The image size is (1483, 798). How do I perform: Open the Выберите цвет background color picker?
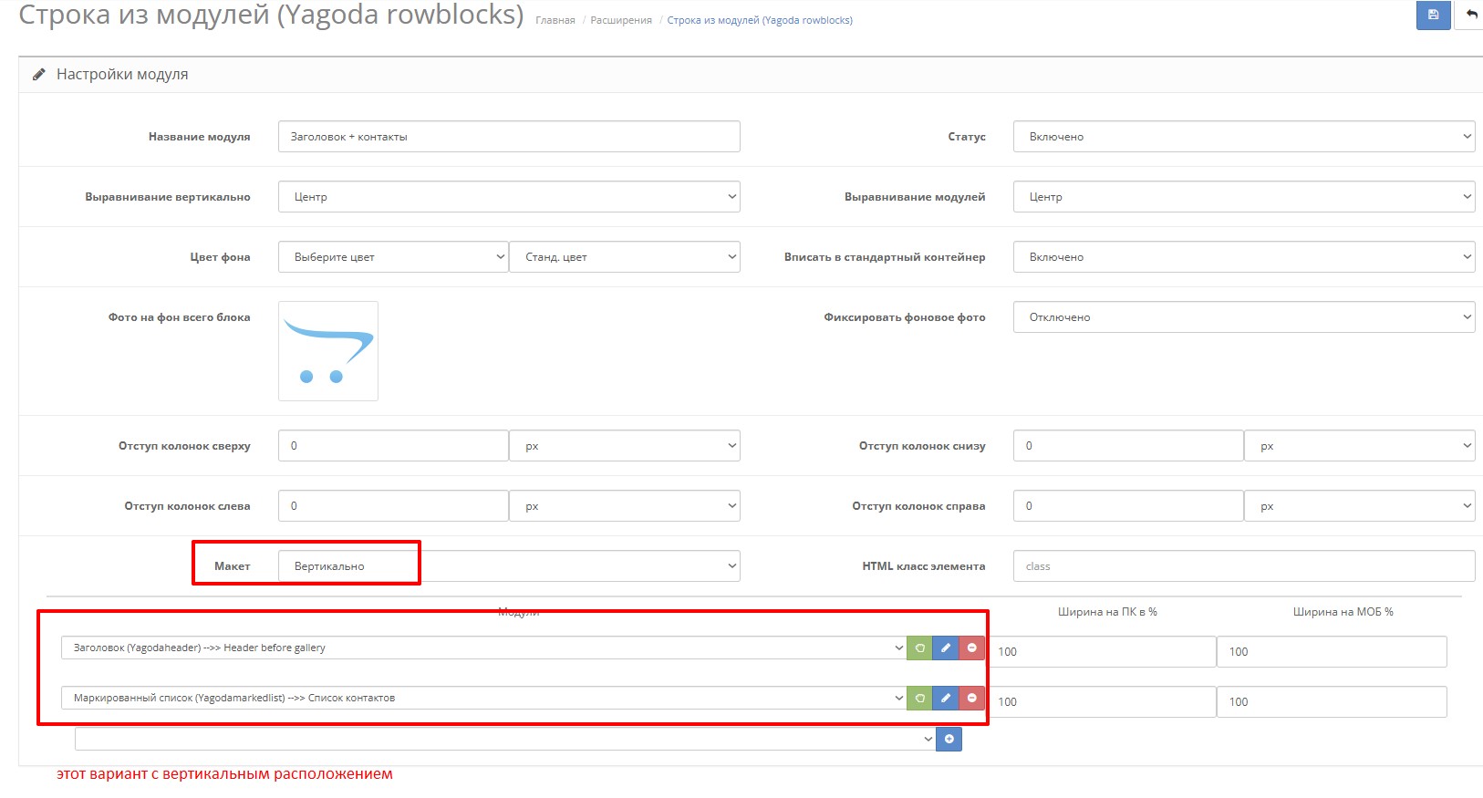pos(393,257)
